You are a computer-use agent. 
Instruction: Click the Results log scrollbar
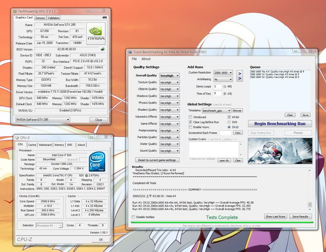[x=309, y=190]
